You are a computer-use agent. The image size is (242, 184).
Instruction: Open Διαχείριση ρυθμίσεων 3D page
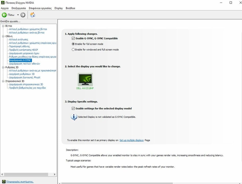22,74
